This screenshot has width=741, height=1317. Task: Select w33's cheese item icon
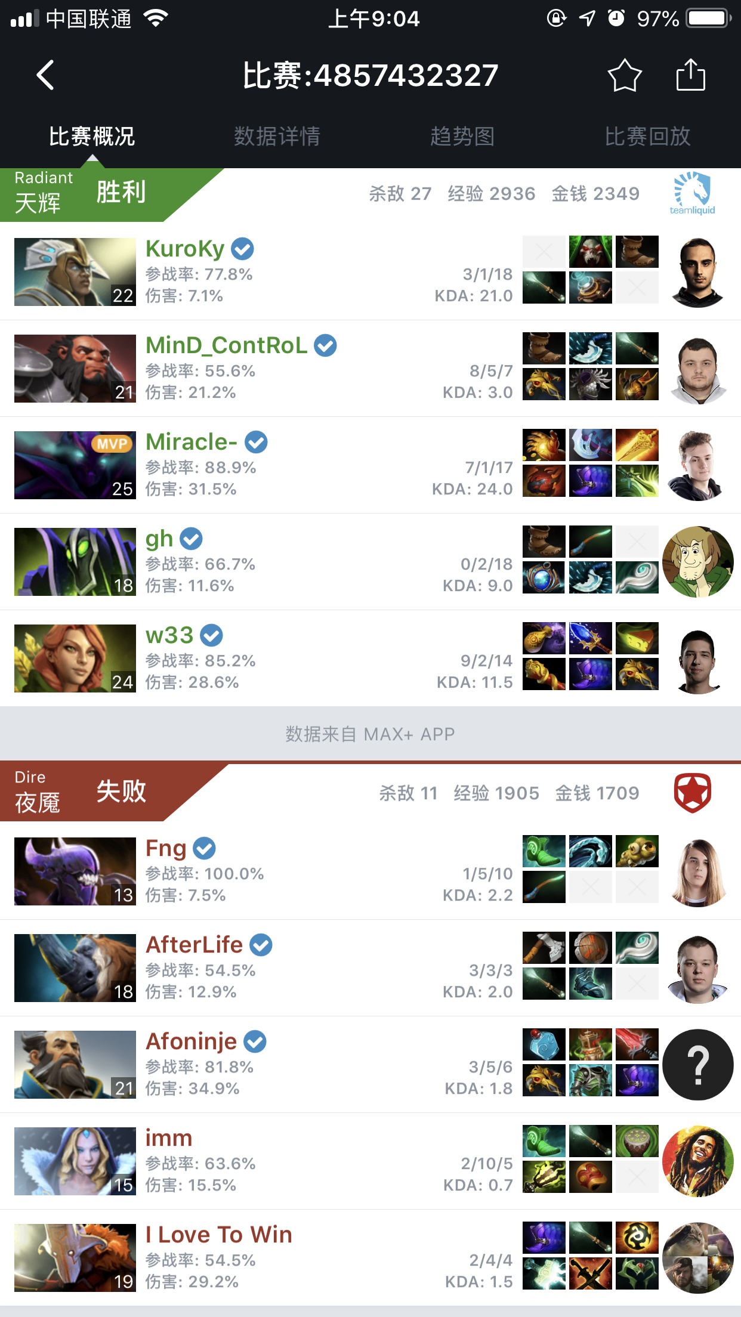637,638
